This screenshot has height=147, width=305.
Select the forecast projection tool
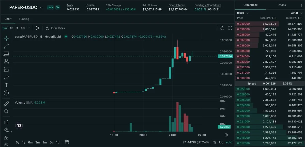click(x=6, y=70)
